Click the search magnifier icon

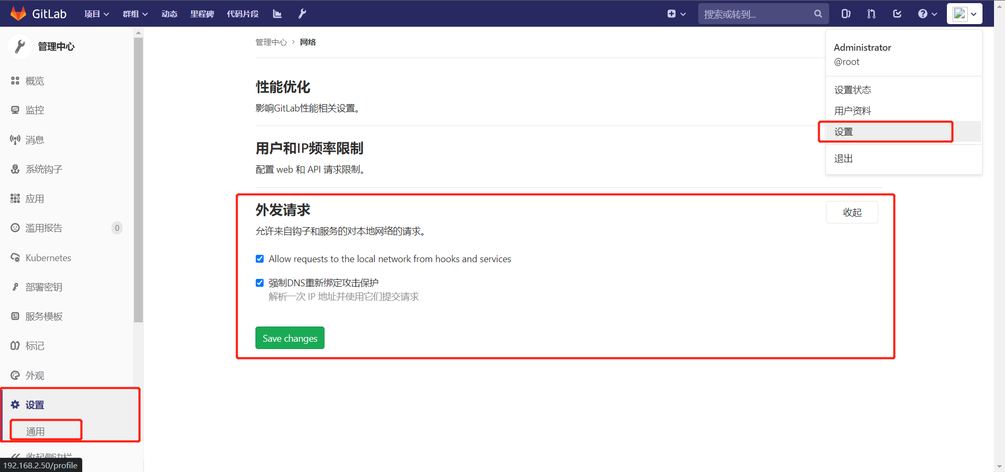point(818,14)
